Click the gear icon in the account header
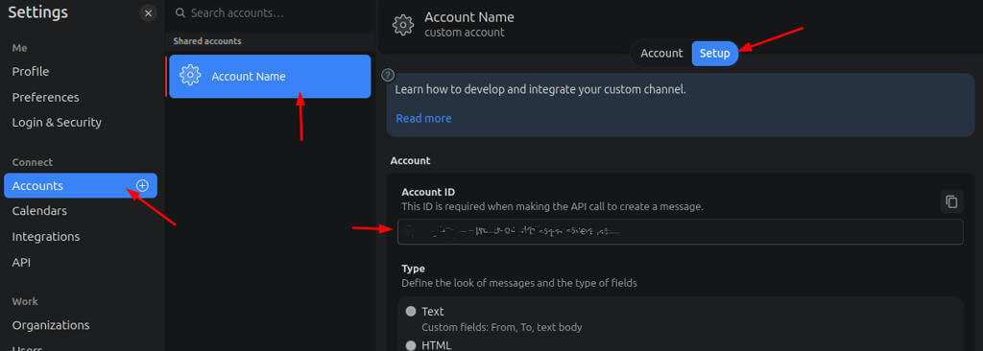 coord(403,24)
